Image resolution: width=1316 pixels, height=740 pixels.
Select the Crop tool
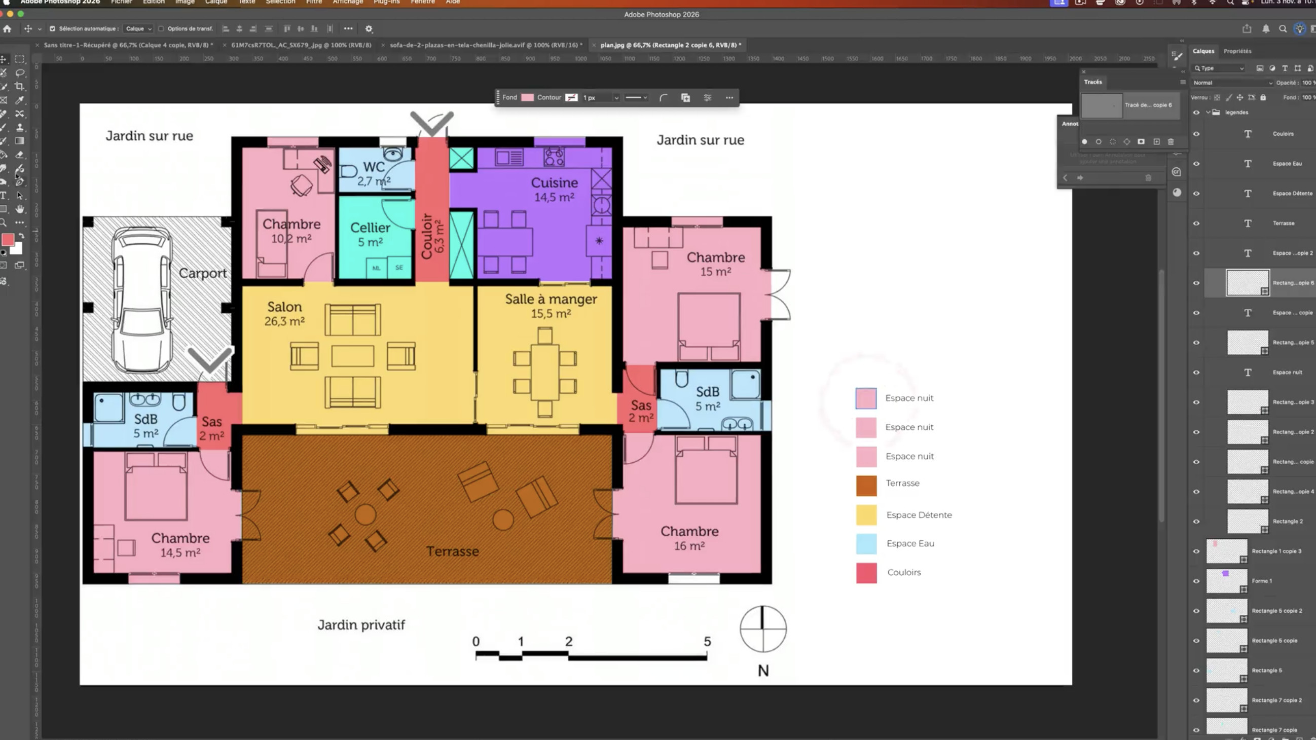pyautogui.click(x=19, y=86)
